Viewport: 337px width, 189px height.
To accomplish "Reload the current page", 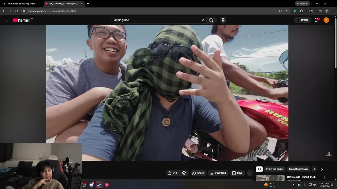I will pyautogui.click(x=16, y=11).
